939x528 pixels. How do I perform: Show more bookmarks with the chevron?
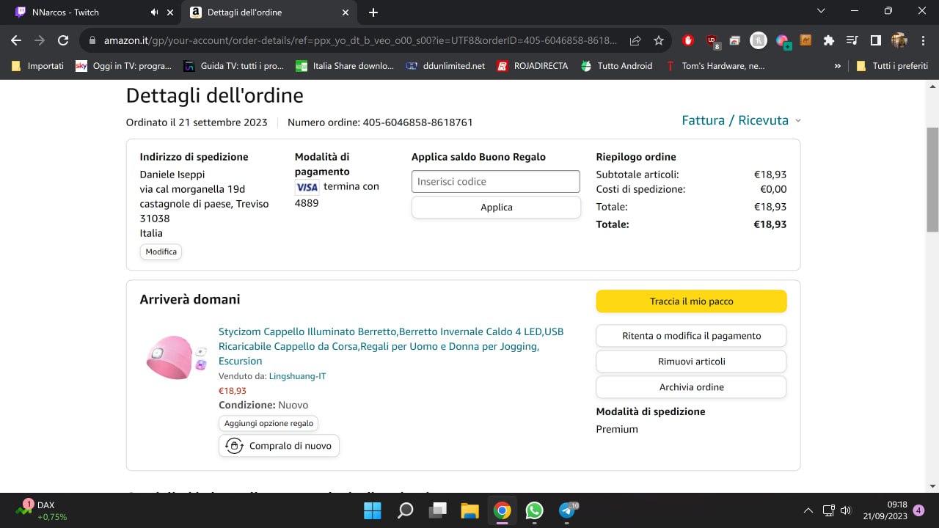(838, 66)
